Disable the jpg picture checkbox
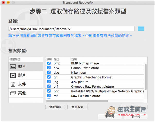Screen dimensions: 155x122 49,82
